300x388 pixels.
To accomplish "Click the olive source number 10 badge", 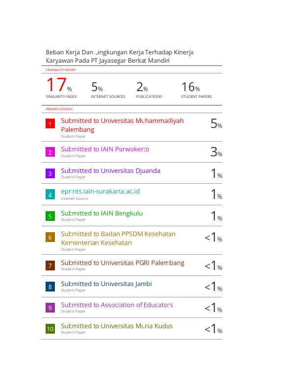I will [50, 329].
